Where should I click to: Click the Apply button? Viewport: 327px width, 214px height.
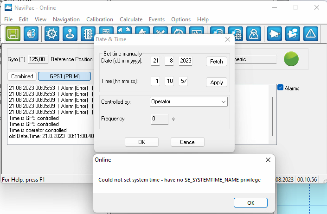pyautogui.click(x=217, y=82)
